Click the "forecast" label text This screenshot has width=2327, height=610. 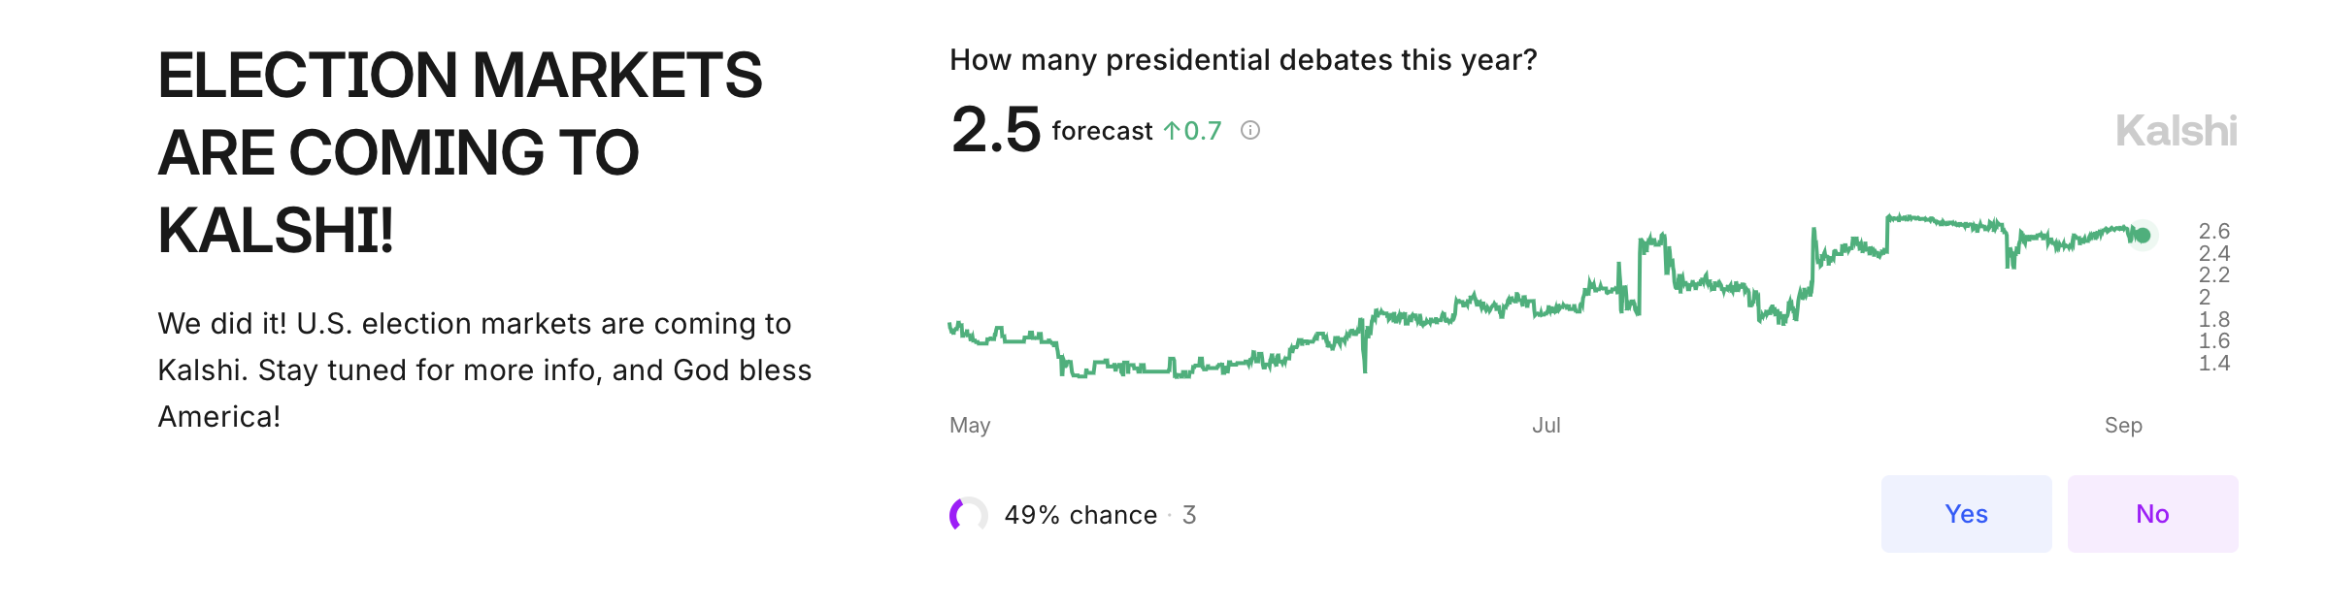pyautogui.click(x=1102, y=131)
